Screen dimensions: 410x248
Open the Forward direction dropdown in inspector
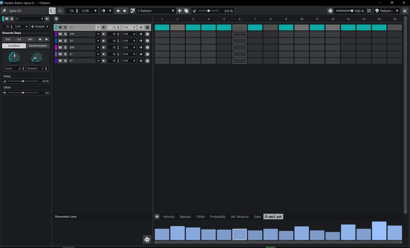[39, 27]
